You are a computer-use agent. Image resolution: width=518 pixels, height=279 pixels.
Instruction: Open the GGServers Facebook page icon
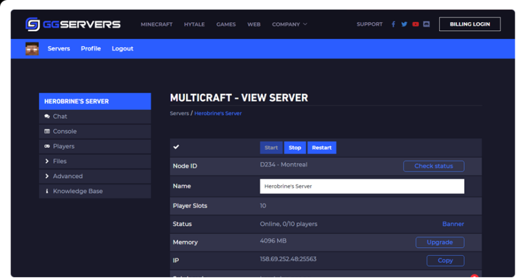coord(393,24)
